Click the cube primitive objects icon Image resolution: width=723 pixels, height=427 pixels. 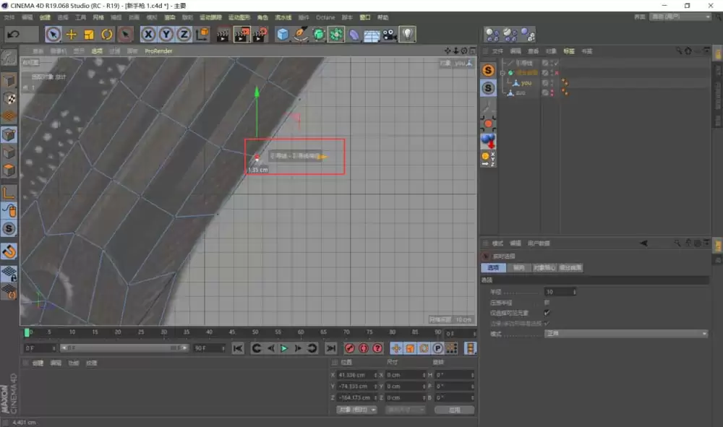281,34
